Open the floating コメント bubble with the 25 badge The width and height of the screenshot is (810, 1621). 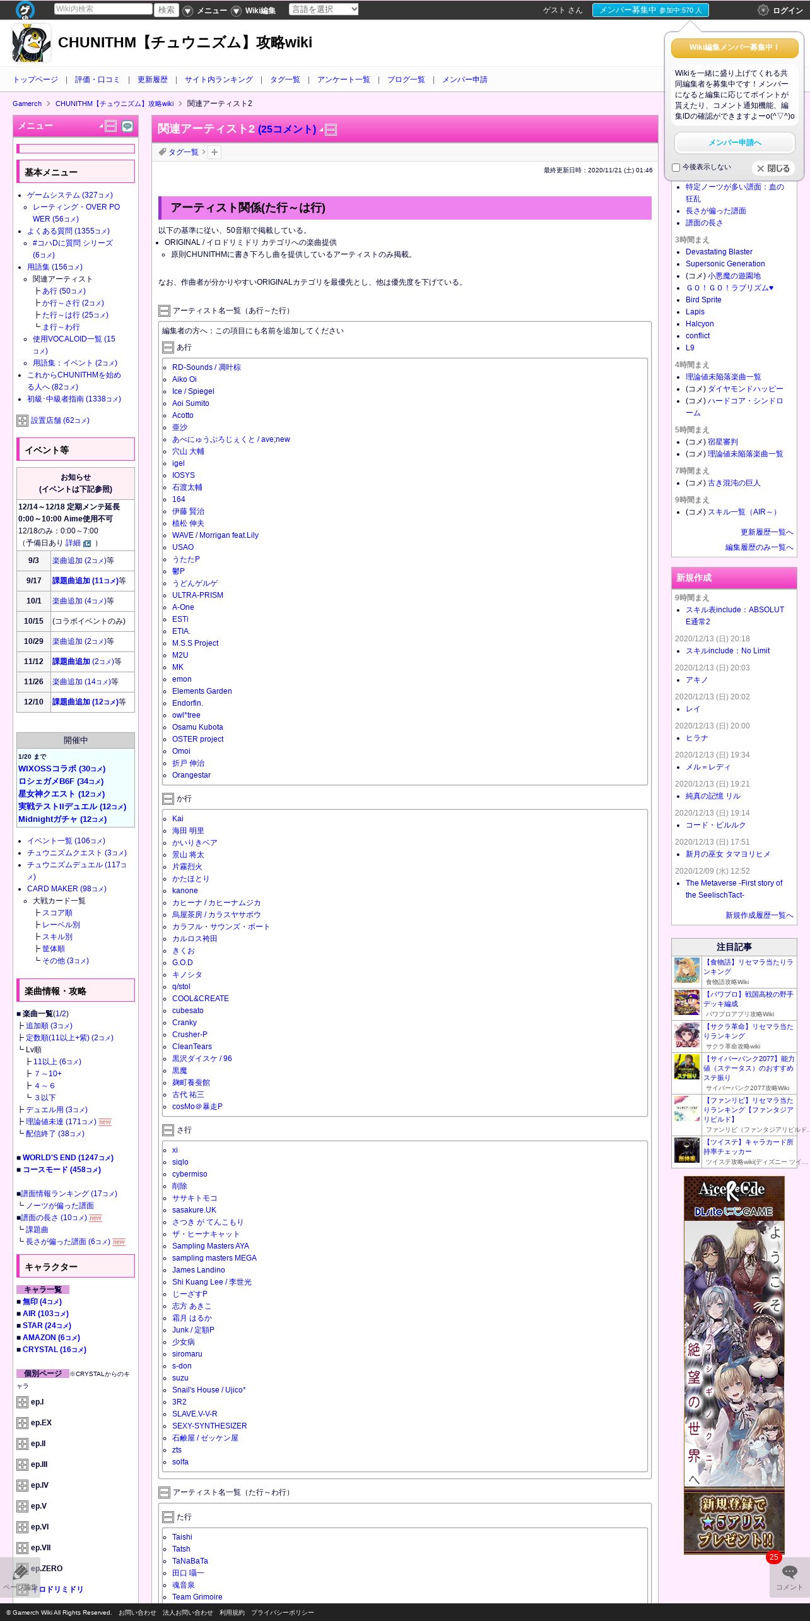[789, 1576]
